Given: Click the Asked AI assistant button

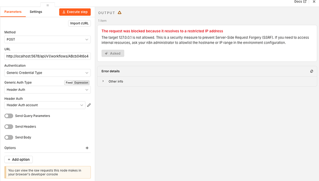Looking at the screenshot, I should pos(113,53).
